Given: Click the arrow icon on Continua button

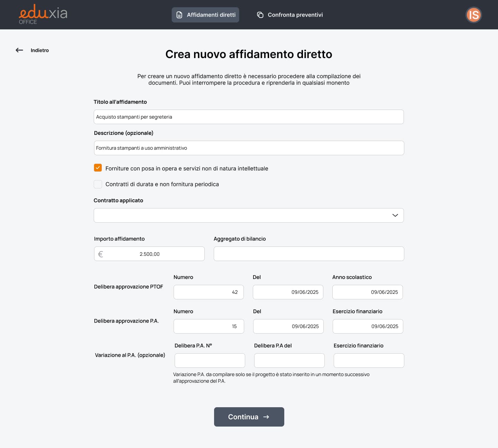Looking at the screenshot, I should pos(266,417).
